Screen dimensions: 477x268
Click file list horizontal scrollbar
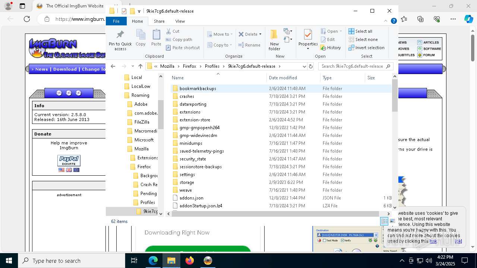275,214
